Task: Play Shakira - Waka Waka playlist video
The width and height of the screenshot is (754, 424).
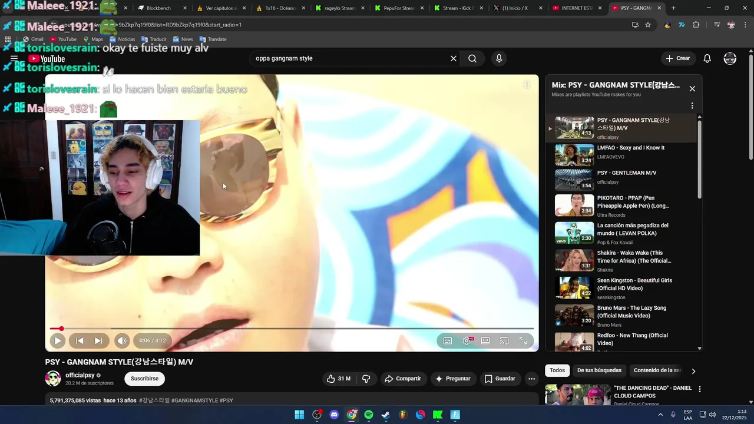Action: [621, 261]
